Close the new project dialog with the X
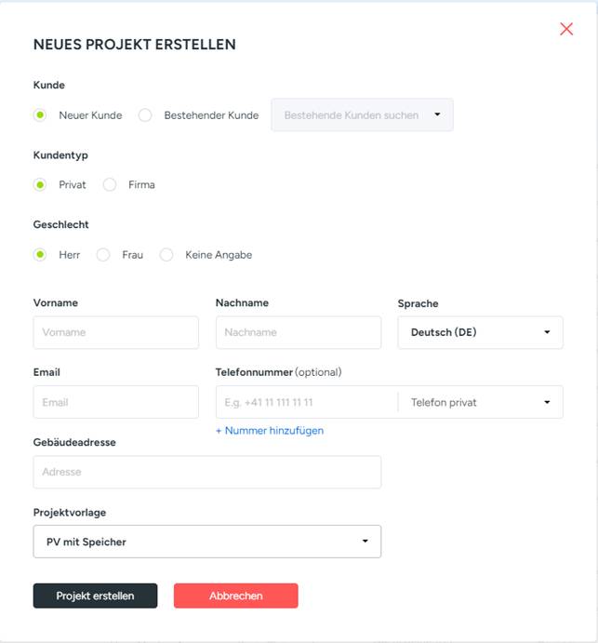The width and height of the screenshot is (598, 643). (x=566, y=29)
